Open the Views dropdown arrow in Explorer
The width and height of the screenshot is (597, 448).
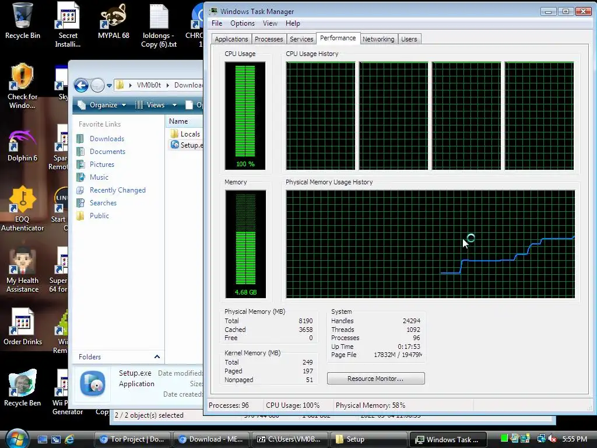click(174, 105)
